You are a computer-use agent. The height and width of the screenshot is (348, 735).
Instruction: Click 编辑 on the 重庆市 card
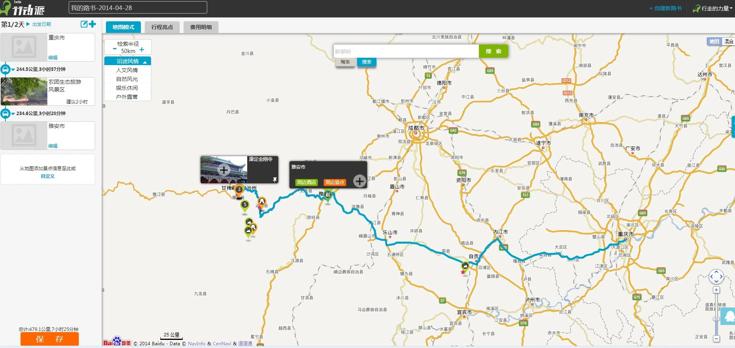pyautogui.click(x=53, y=57)
